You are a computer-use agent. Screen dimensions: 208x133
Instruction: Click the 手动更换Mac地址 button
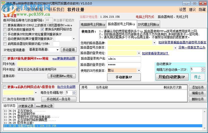click(62, 76)
